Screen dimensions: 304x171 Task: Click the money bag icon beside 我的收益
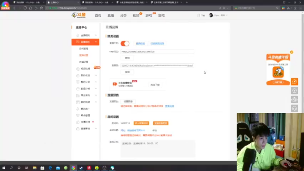click(78, 75)
